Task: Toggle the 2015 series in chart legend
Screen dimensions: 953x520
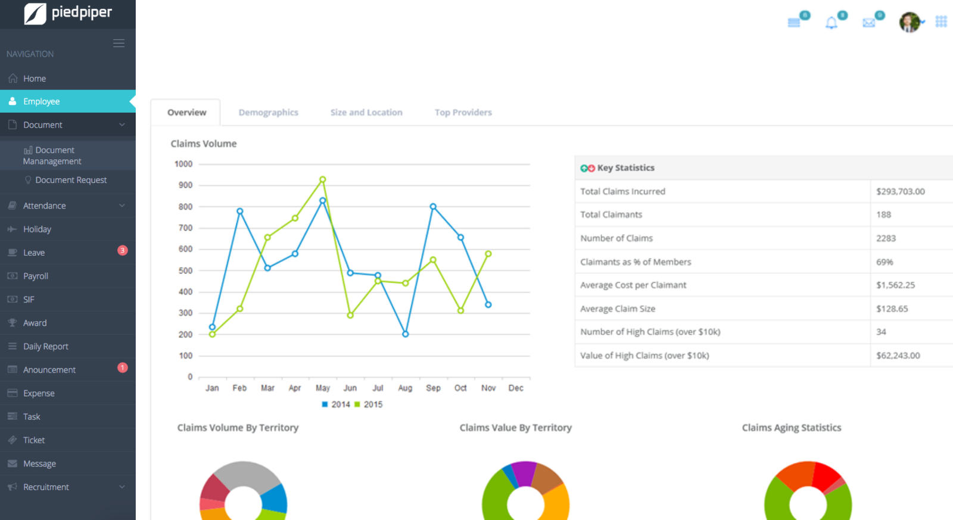Action: tap(369, 404)
